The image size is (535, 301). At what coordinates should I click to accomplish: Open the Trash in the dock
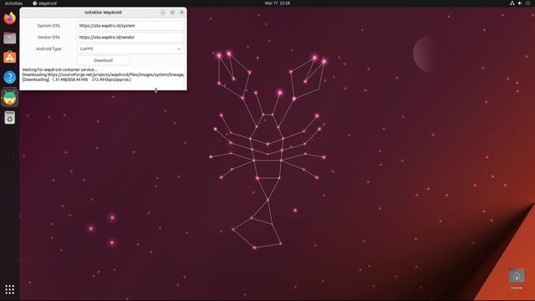point(9,118)
